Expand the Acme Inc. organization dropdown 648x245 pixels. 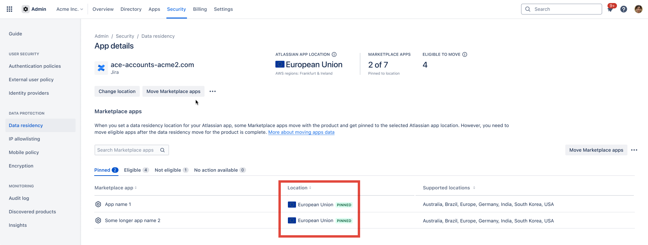click(70, 9)
